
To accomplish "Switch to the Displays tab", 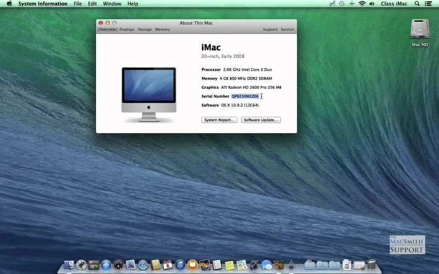I will 127,30.
